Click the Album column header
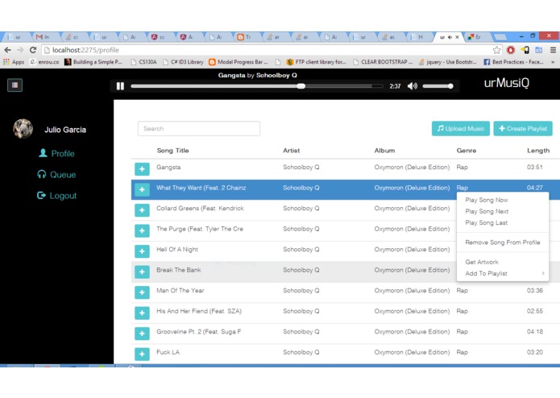The image size is (560, 398). point(384,151)
